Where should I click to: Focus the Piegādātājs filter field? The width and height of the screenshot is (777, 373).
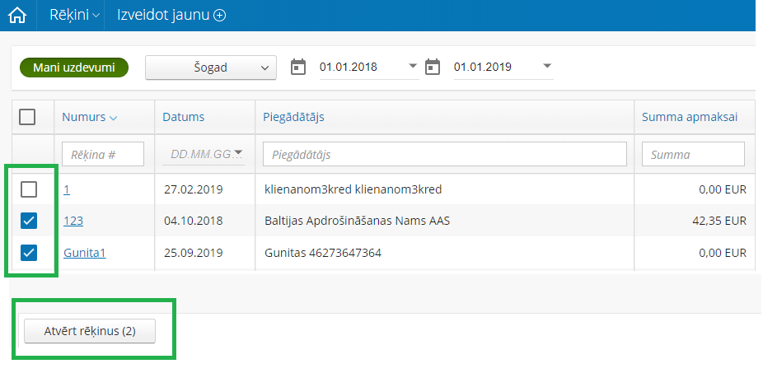(x=445, y=154)
